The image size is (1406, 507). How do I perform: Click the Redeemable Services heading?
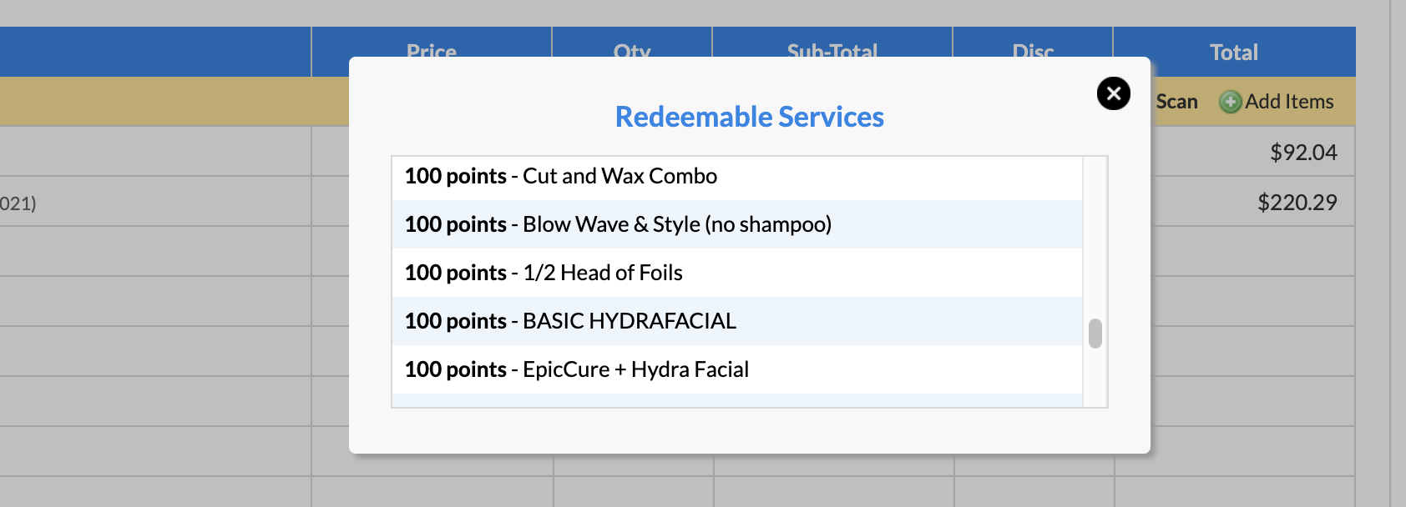click(x=750, y=117)
